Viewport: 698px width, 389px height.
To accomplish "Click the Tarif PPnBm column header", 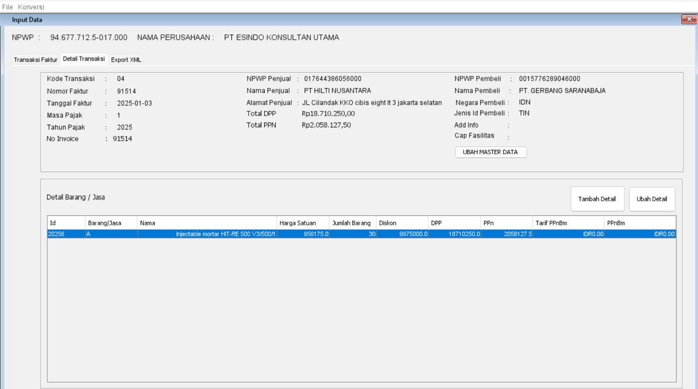I will [x=568, y=223].
